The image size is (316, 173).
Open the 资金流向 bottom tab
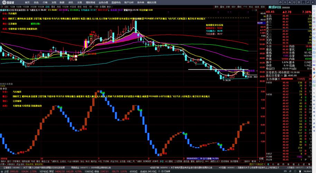20,164
